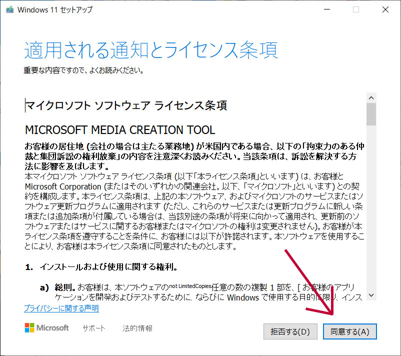Click the scrollbar down arrow in license text
This screenshot has width=401, height=356.
(x=371, y=295)
